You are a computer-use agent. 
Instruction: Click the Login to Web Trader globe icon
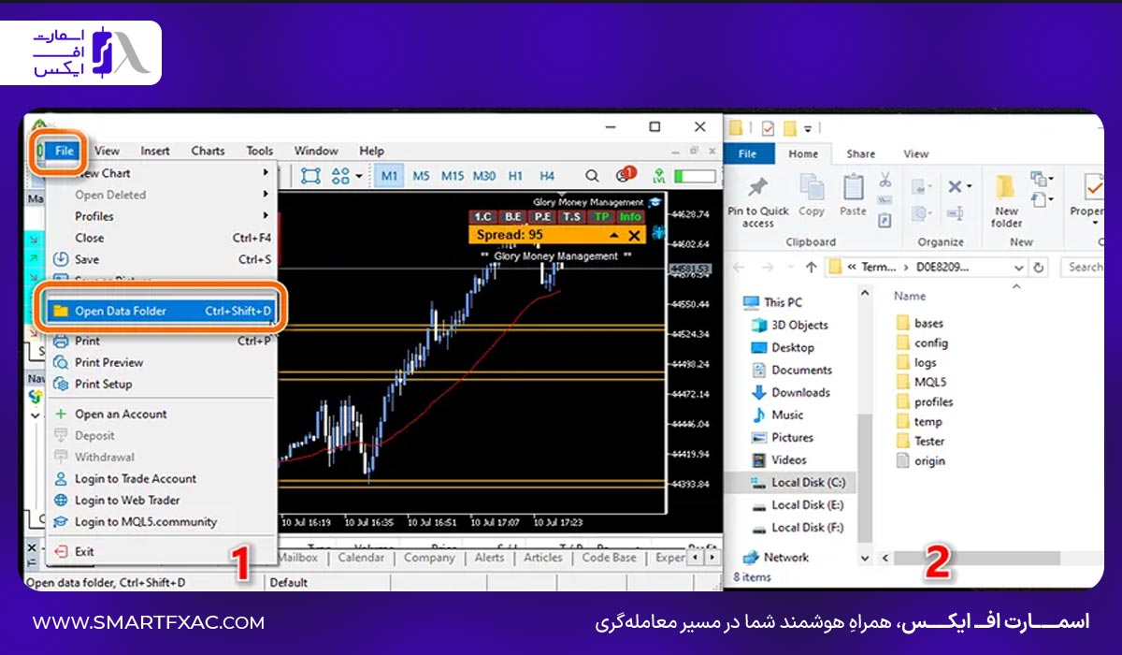pyautogui.click(x=61, y=500)
